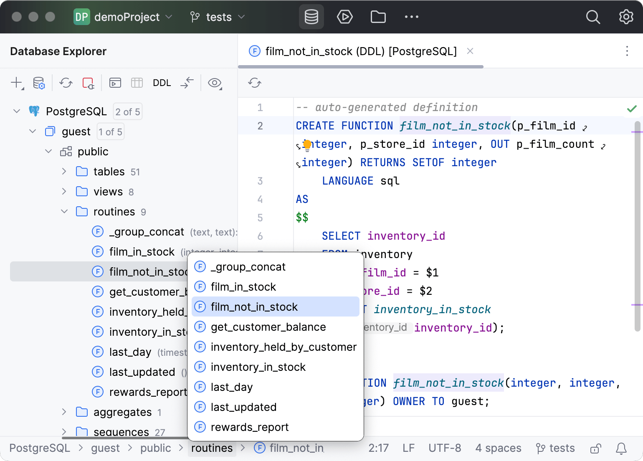Open the notifications bell in status bar

point(621,448)
